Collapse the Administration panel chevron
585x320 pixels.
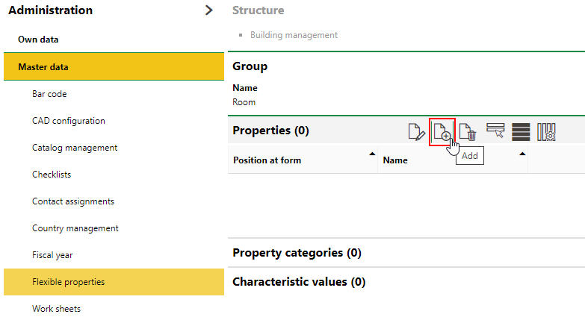209,10
